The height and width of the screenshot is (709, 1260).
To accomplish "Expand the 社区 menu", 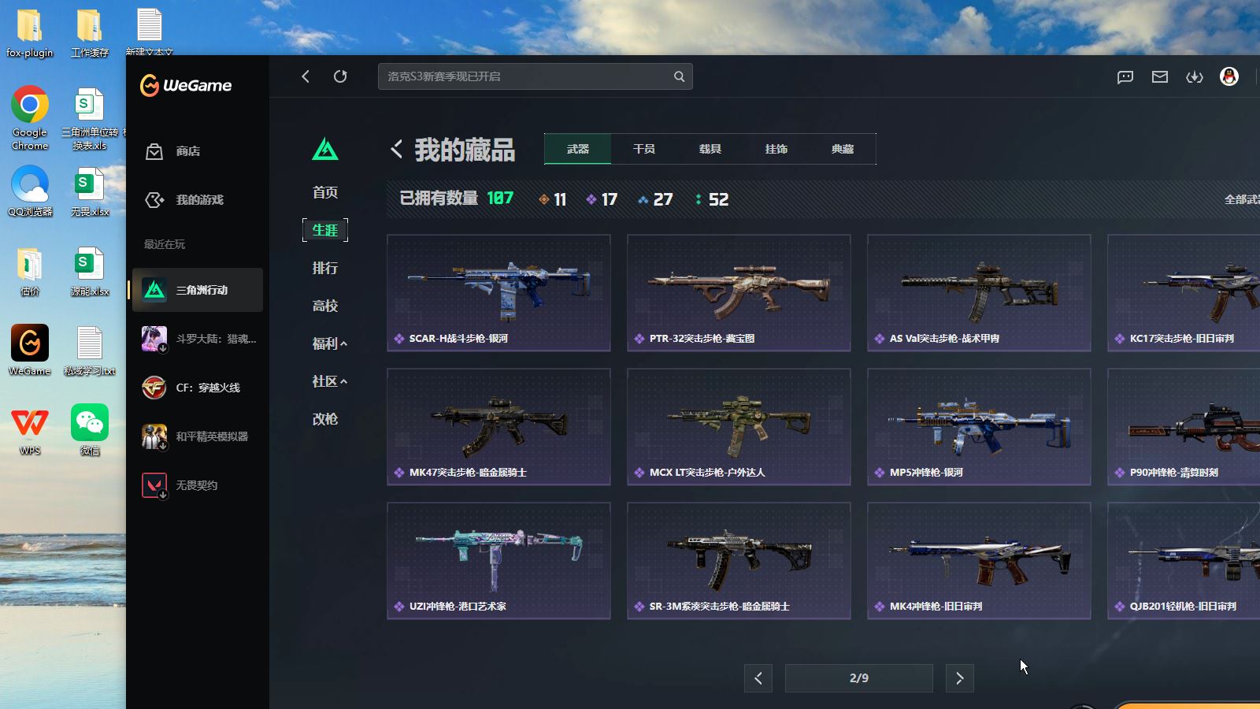I will (329, 381).
